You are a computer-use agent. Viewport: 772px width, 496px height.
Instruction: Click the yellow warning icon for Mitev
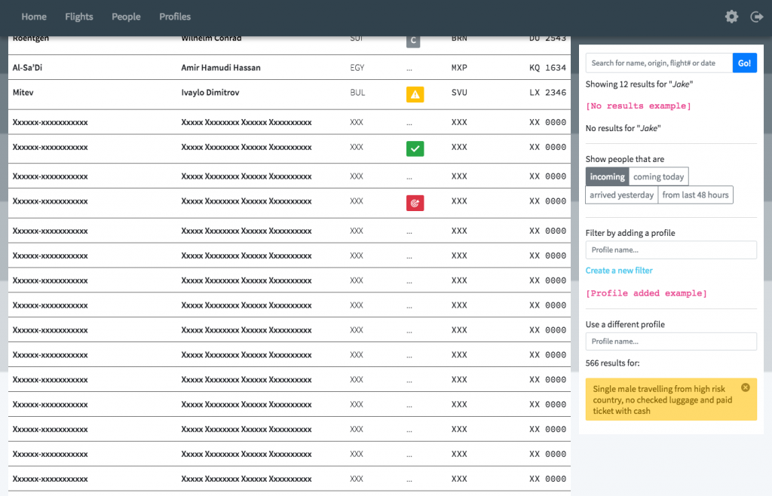coord(415,94)
